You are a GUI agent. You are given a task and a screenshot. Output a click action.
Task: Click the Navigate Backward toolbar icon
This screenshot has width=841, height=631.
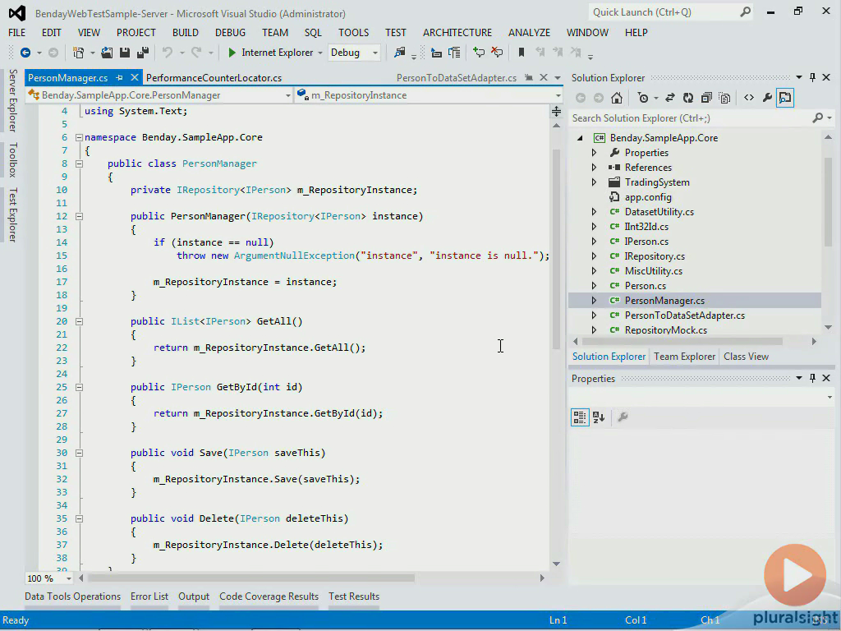(25, 53)
